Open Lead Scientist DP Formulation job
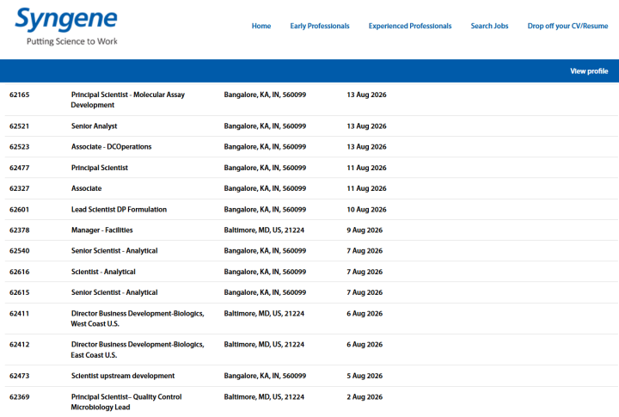This screenshot has width=619, height=417. coord(119,209)
